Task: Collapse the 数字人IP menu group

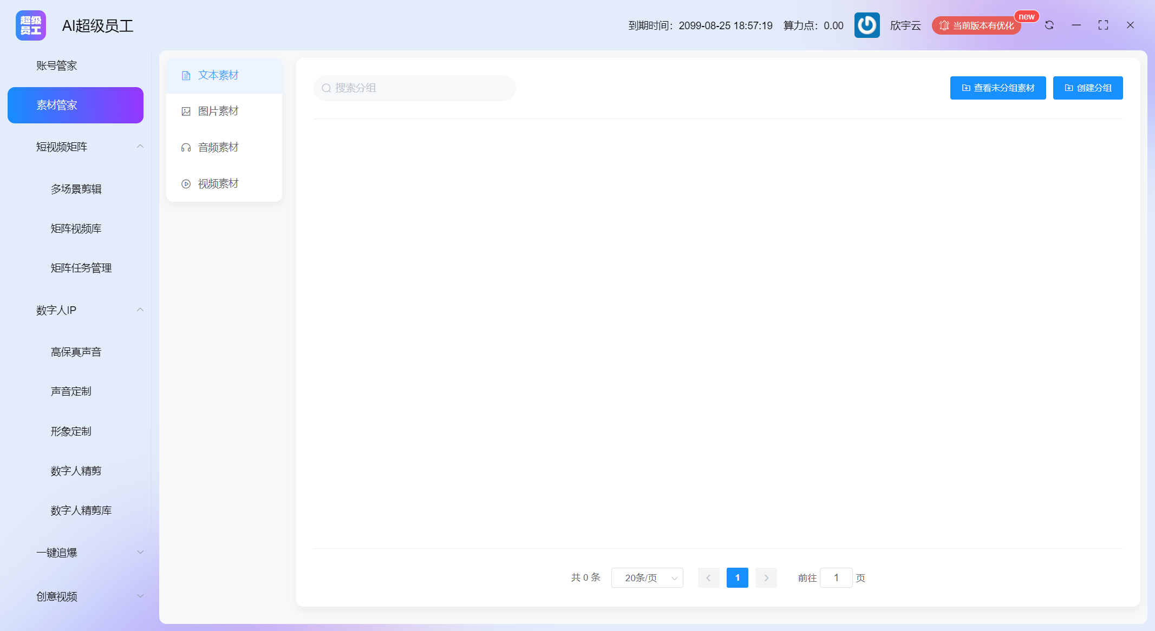Action: tap(140, 310)
